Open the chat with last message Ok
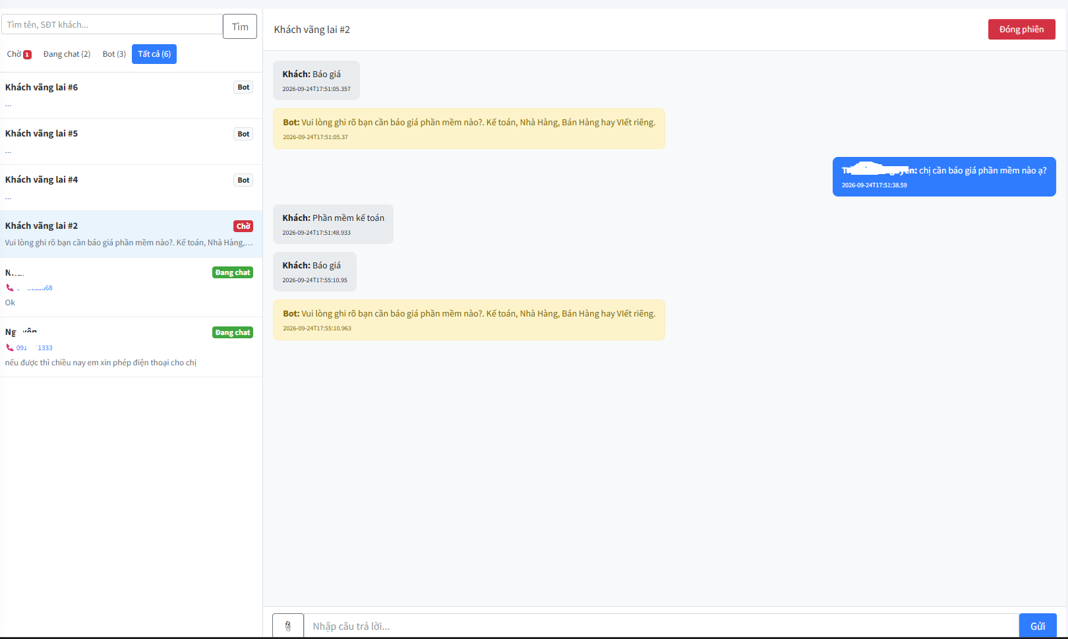Viewport: 1068px width, 639px height. (131, 288)
